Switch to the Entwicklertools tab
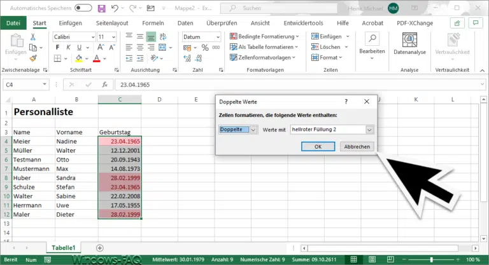 303,23
